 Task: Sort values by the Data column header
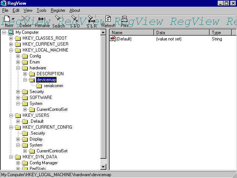point(181,33)
